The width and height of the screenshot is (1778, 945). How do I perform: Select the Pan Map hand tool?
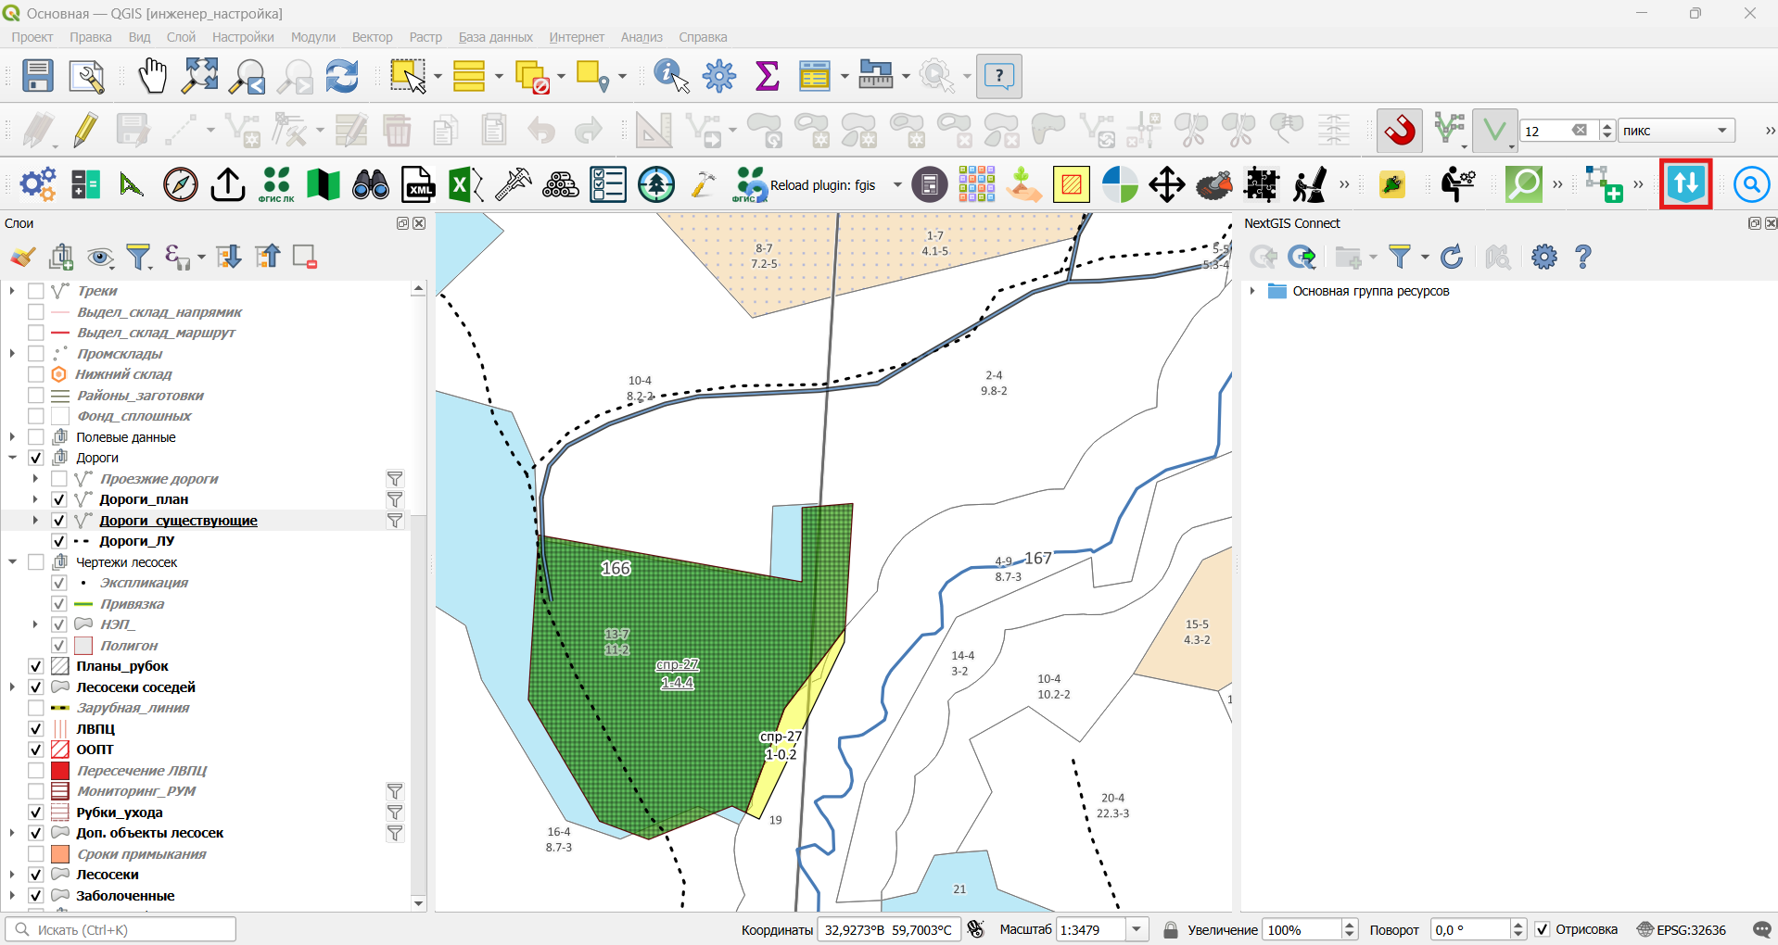152,76
